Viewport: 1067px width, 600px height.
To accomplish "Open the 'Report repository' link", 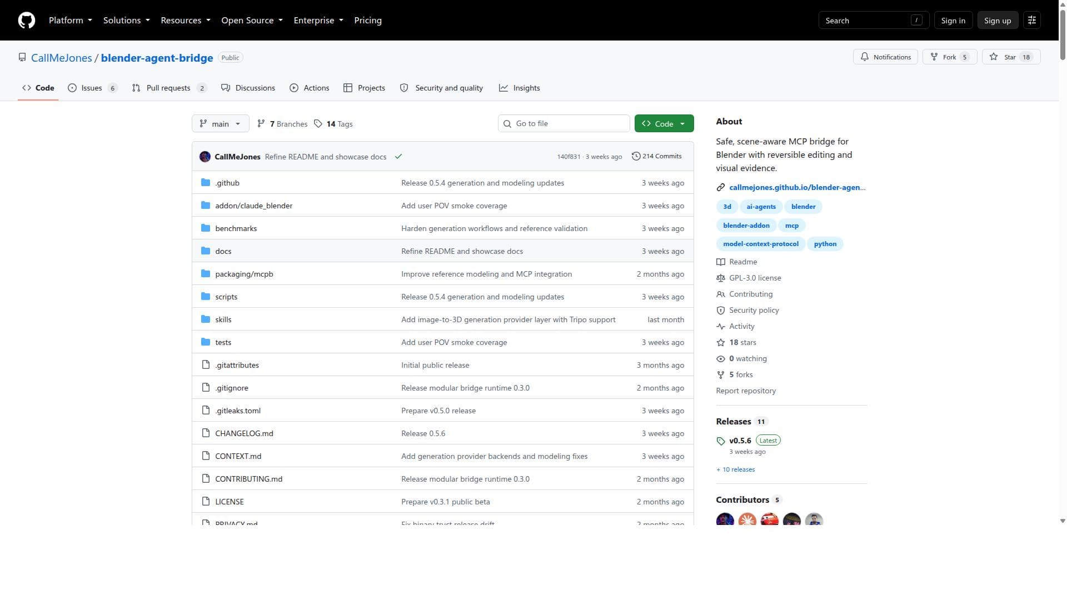I will click(746, 391).
